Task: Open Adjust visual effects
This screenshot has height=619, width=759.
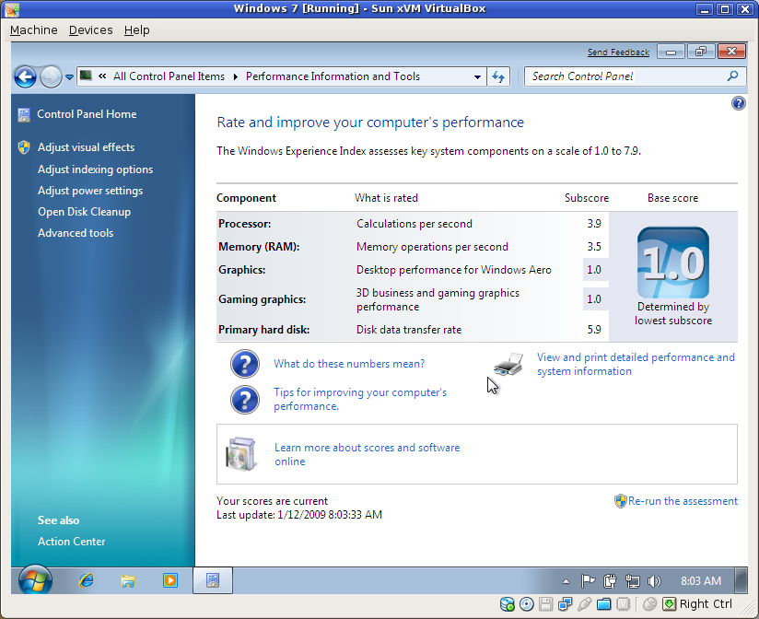Action: click(x=88, y=146)
